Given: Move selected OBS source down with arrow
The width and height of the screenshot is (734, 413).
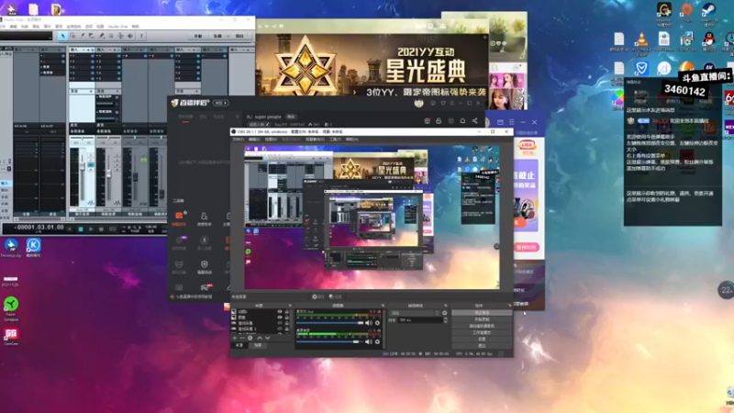Looking at the screenshot, I should pos(267,338).
